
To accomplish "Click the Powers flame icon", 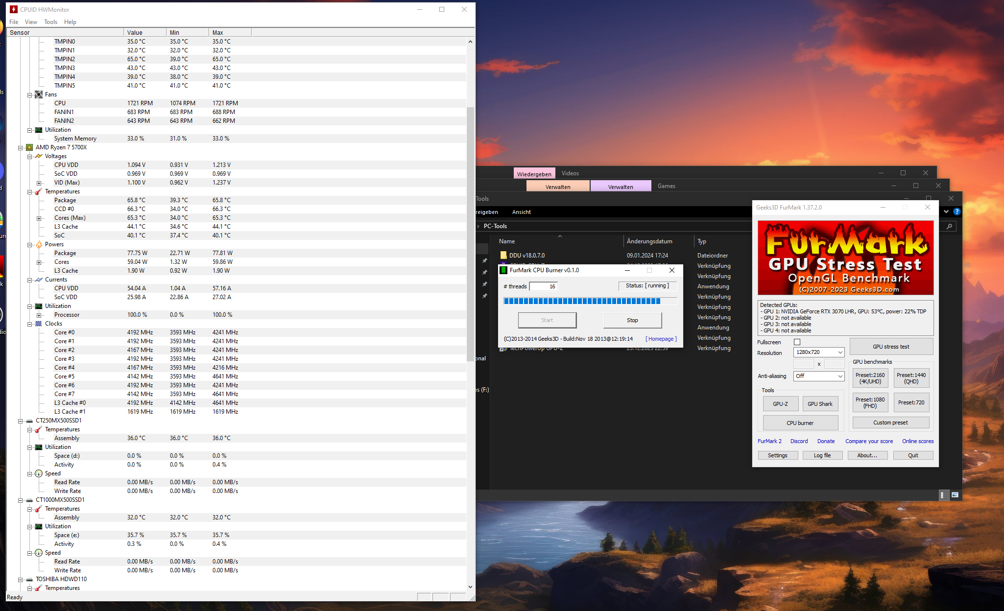I will 39,244.
